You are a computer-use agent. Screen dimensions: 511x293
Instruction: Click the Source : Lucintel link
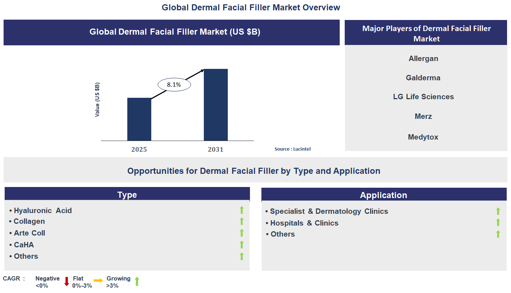[x=293, y=149]
